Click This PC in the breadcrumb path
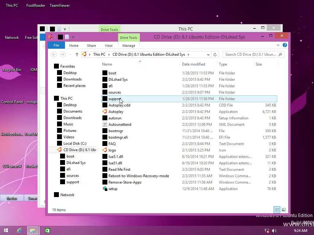This screenshot has height=235, width=314. 99,54
